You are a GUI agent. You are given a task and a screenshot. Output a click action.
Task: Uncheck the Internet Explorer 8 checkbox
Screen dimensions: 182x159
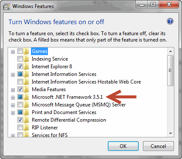(20, 67)
